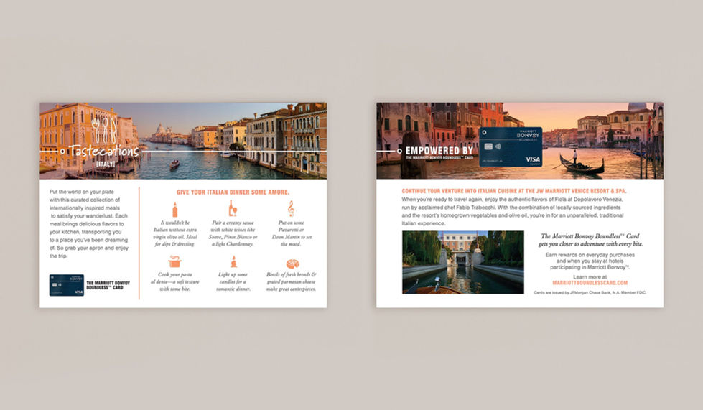The width and height of the screenshot is (703, 410).
Task: Click the small Bonvoy card on left postcard
Action: point(66,286)
